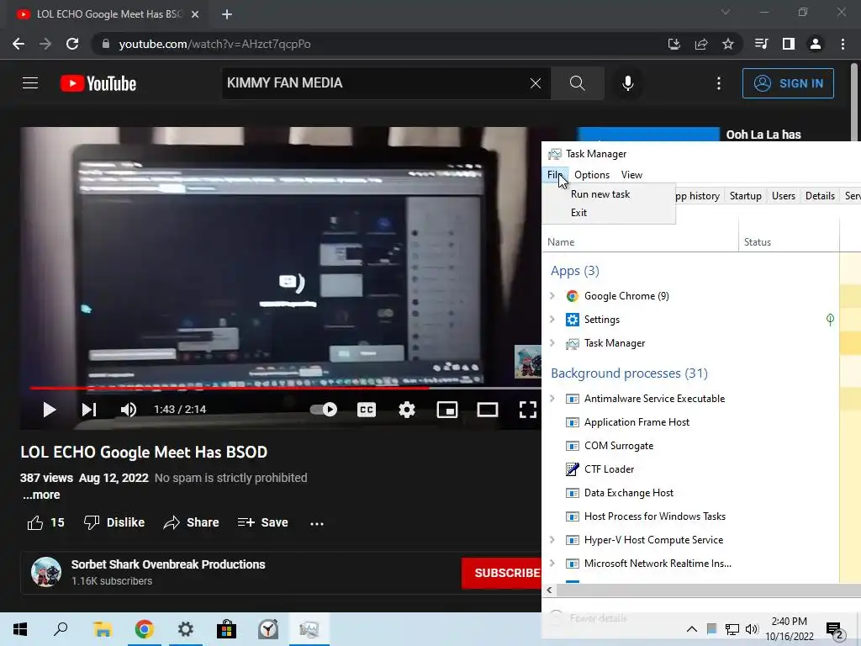Viewport: 861px width, 646px height.
Task: Start voice search with the microphone
Action: (627, 83)
